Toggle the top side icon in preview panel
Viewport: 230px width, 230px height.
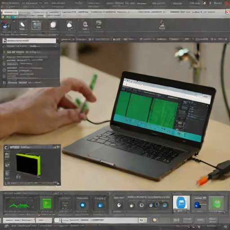[7, 155]
